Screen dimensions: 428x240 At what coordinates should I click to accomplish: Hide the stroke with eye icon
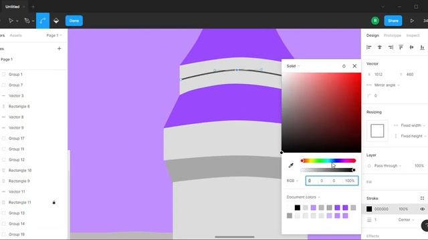pyautogui.click(x=422, y=209)
